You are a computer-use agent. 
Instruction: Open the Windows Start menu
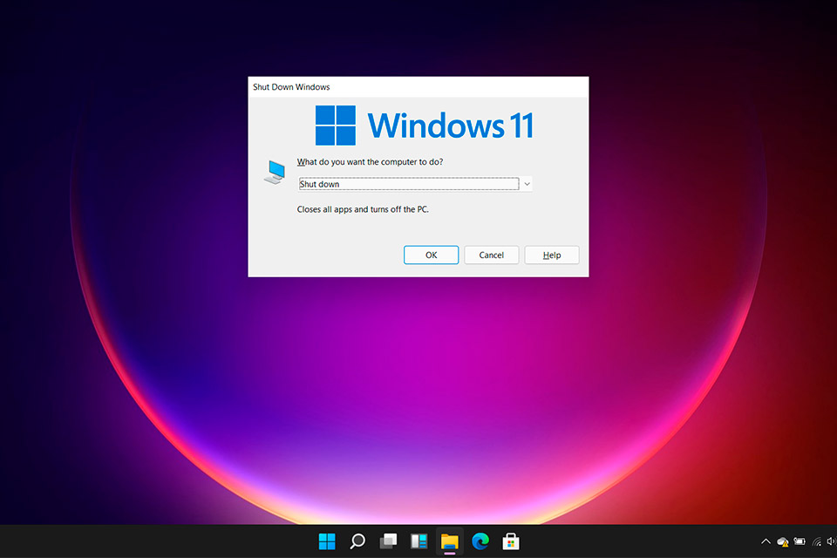click(327, 541)
